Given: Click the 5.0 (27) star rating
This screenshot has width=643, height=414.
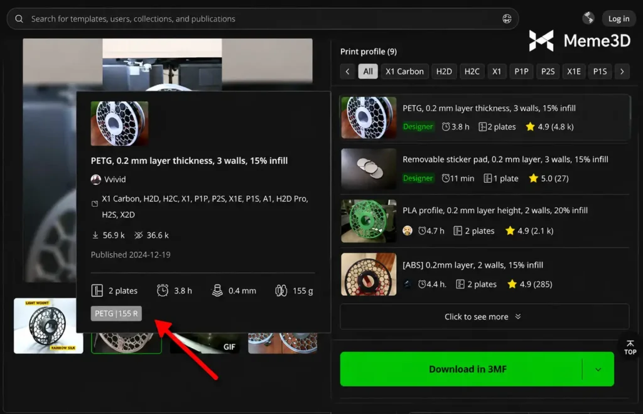Looking at the screenshot, I should 548,178.
